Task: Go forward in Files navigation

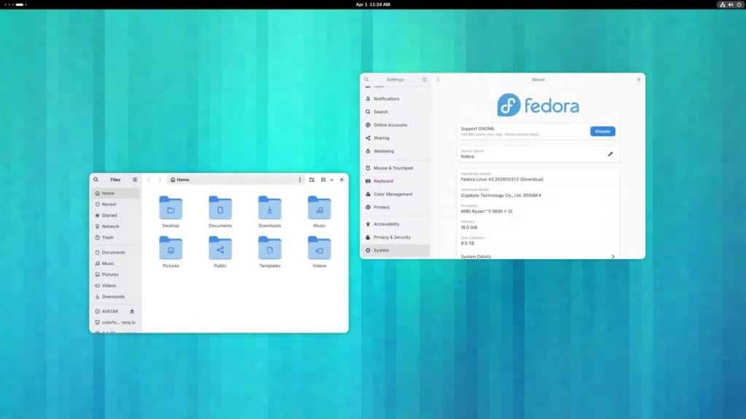Action: 160,180
